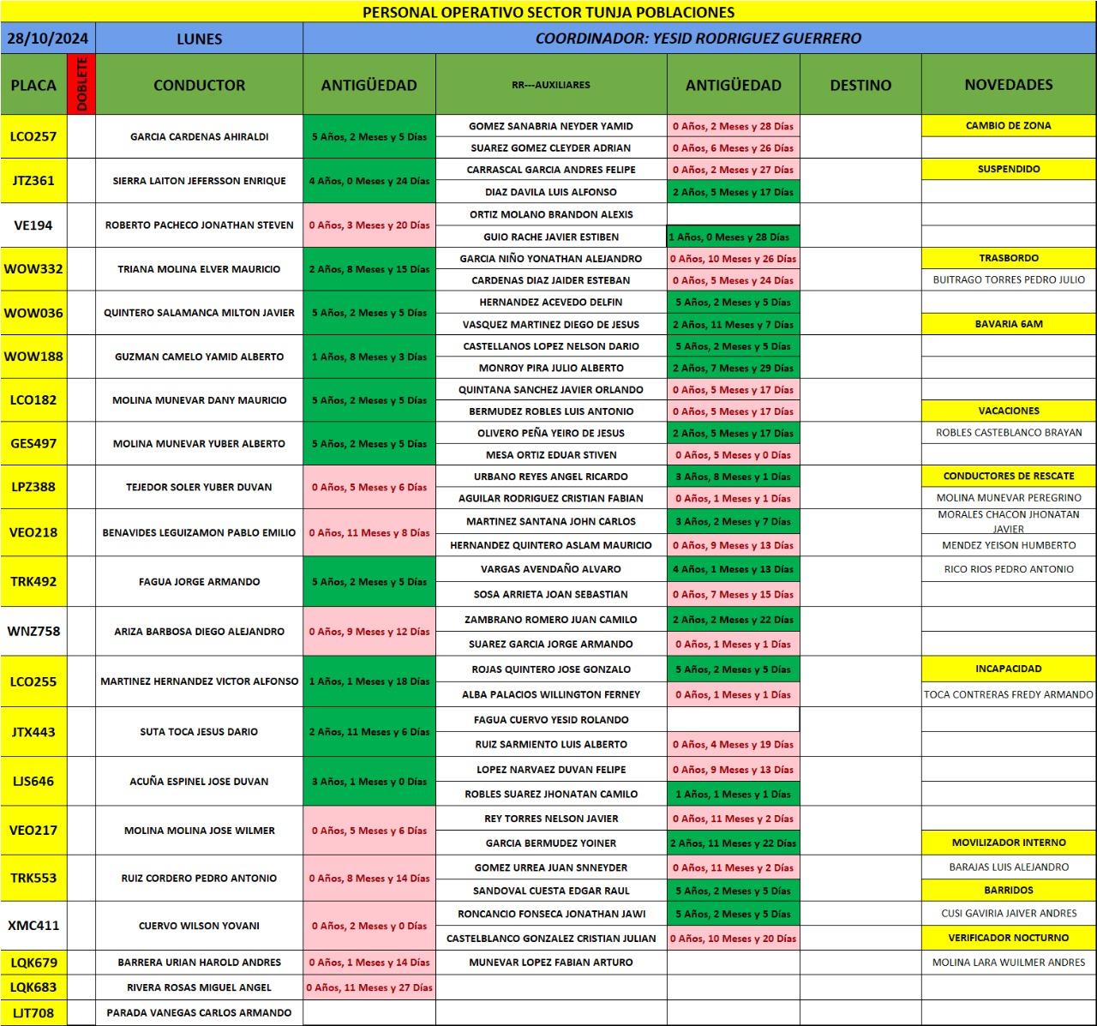Select the RR---AUXILIARES column header
Image resolution: width=1097 pixels, height=1026 pixels.
point(551,85)
